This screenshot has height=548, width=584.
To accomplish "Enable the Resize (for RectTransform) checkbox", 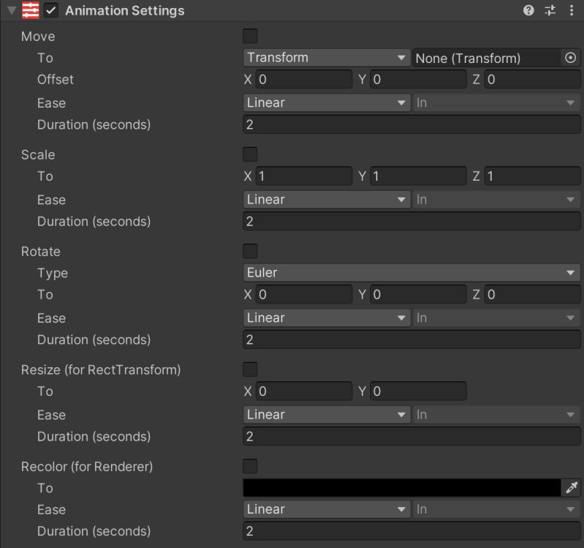I will point(250,369).
